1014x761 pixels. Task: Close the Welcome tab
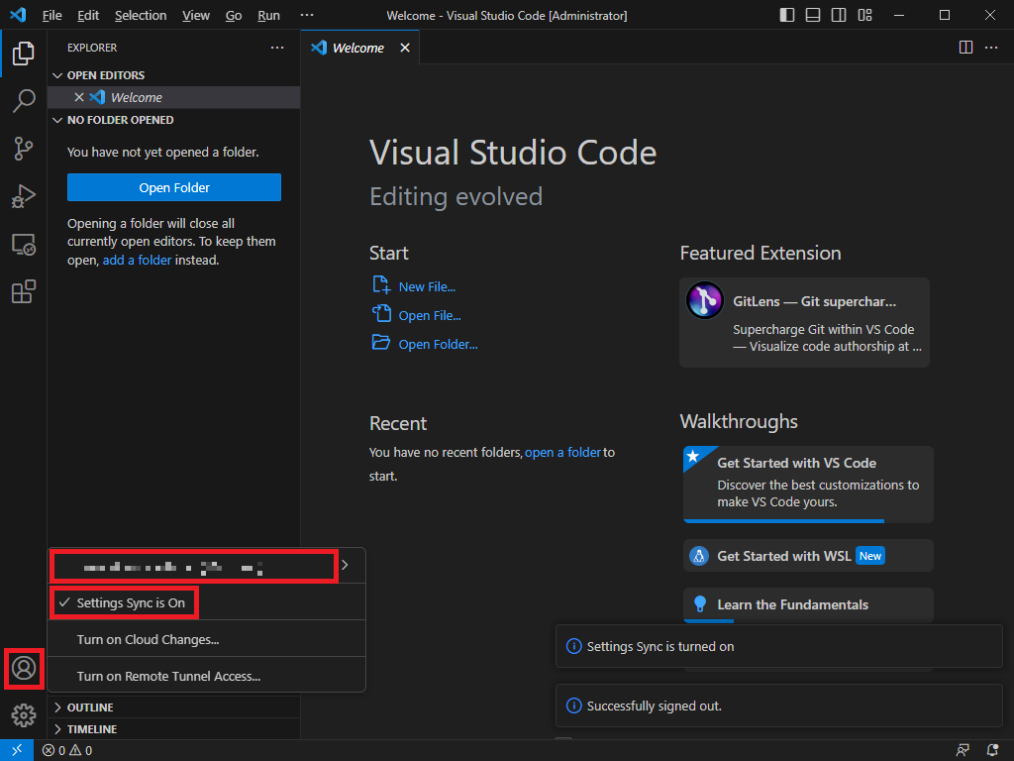click(405, 48)
